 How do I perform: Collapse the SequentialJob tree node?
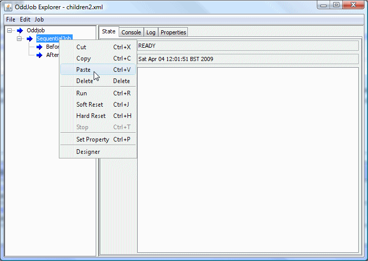(x=19, y=38)
